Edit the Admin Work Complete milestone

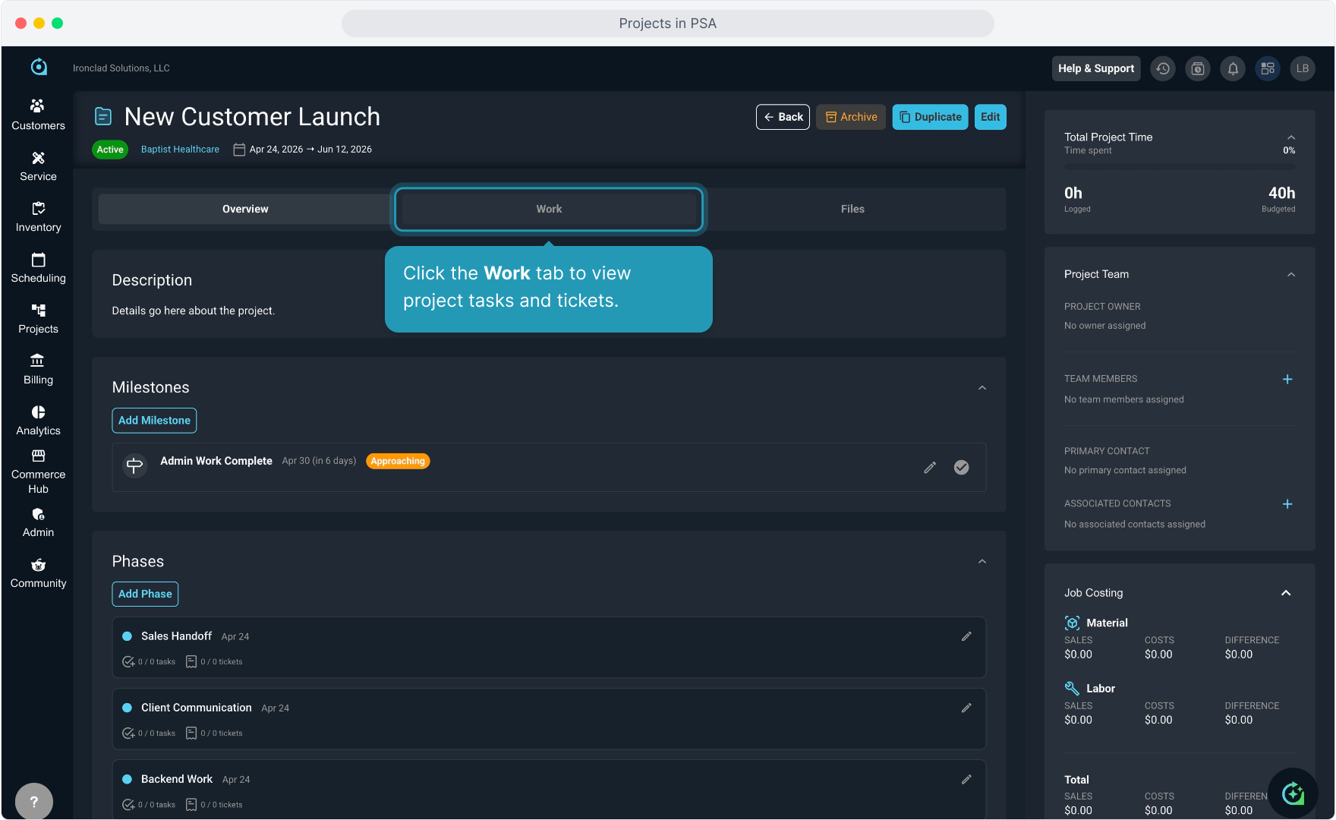(x=930, y=467)
